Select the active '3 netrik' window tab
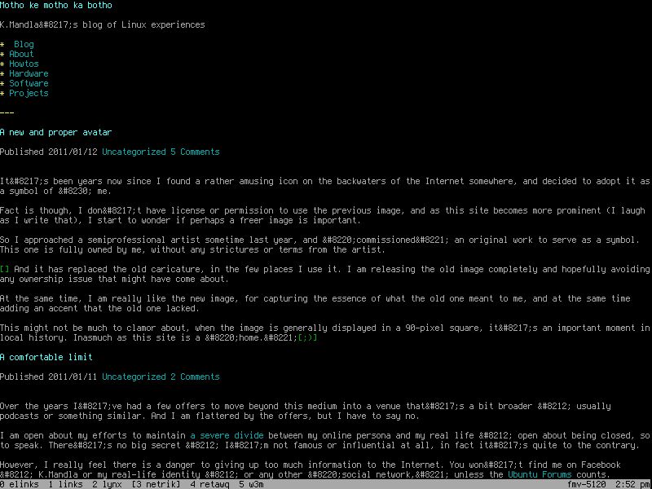 [156, 484]
